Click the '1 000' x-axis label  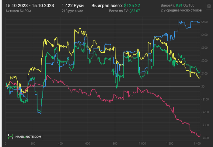[142, 143]
